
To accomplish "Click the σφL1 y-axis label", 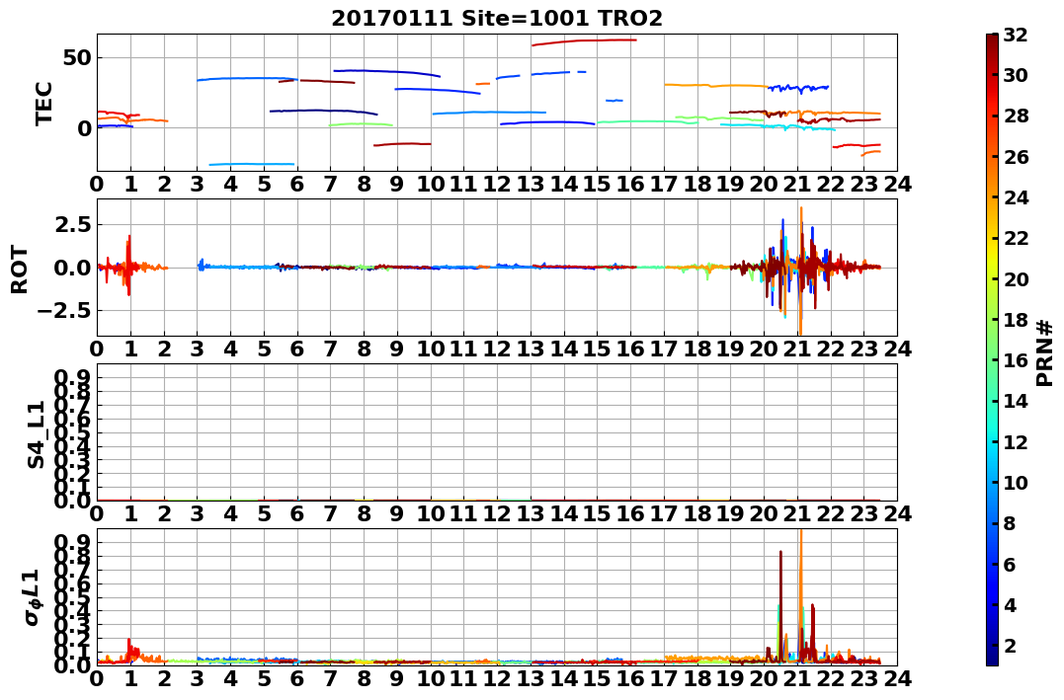I will 34,597.
